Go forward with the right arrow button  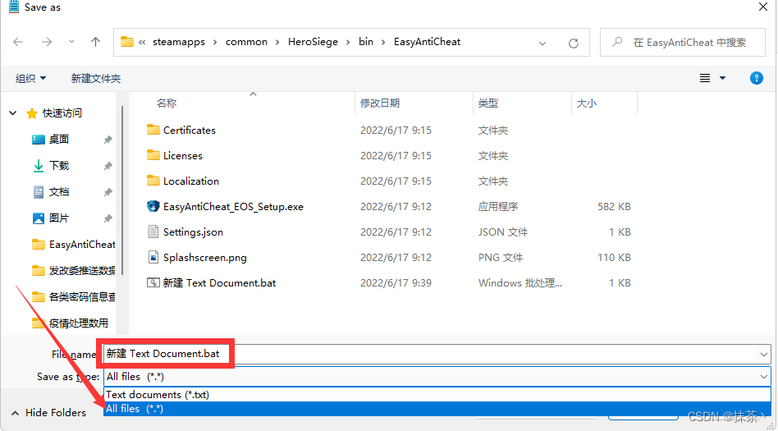47,42
